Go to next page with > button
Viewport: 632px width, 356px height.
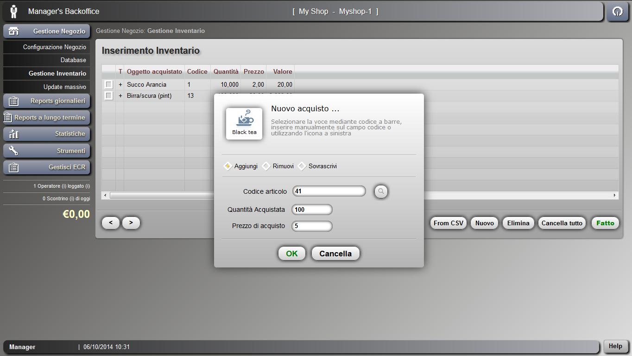pos(131,223)
